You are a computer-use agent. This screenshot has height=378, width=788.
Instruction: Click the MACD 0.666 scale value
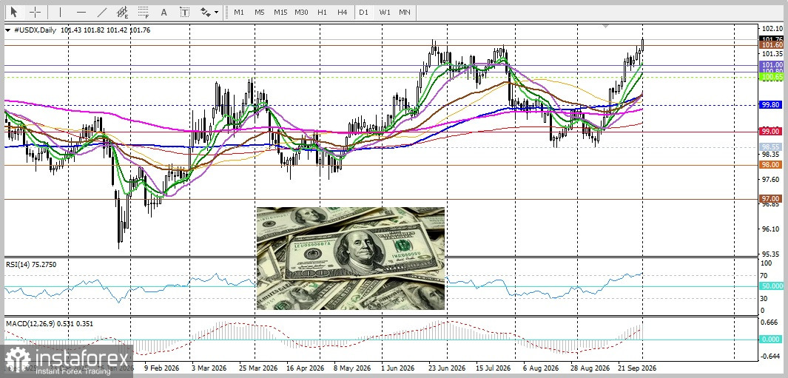coord(771,323)
